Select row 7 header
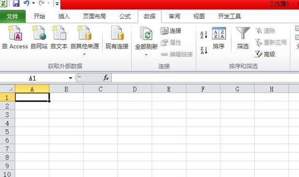 (x=7, y=149)
